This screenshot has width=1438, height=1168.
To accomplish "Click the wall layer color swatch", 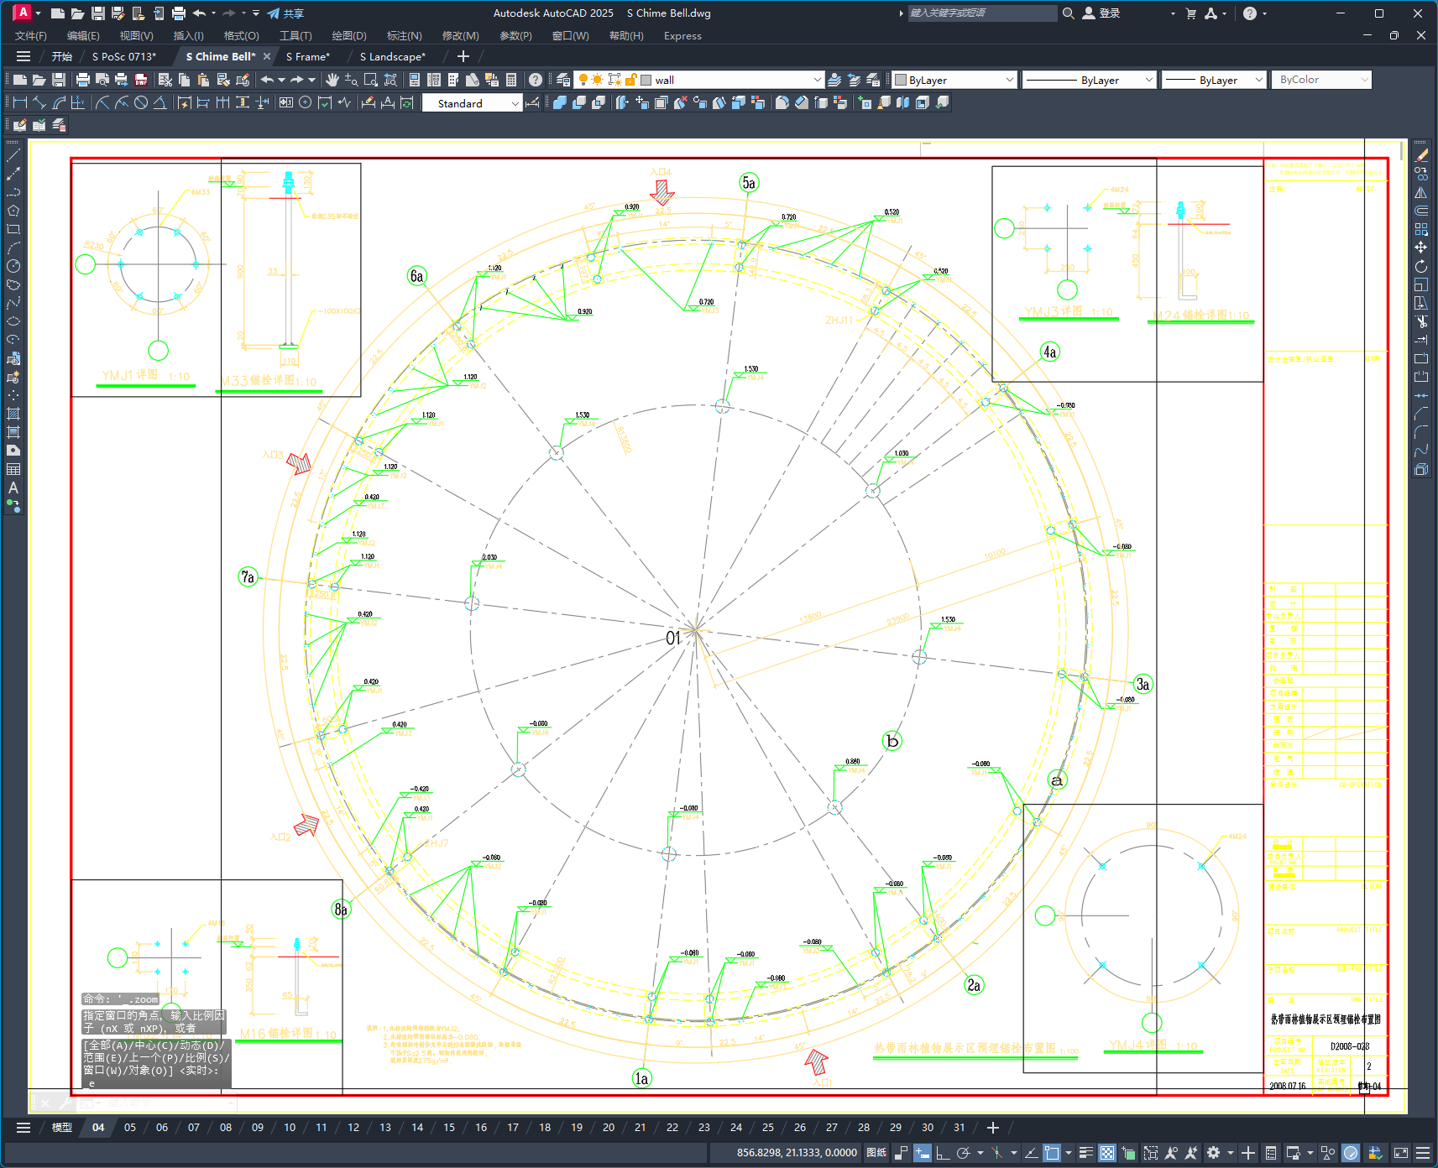I will (x=646, y=80).
